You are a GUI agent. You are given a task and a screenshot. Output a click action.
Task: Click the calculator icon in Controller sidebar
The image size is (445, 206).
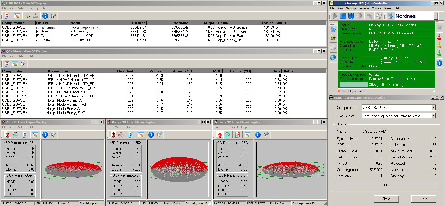pyautogui.click(x=333, y=29)
